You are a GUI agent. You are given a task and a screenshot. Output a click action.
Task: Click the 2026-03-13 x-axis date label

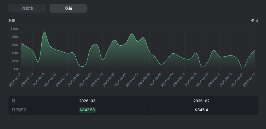tap(190, 79)
